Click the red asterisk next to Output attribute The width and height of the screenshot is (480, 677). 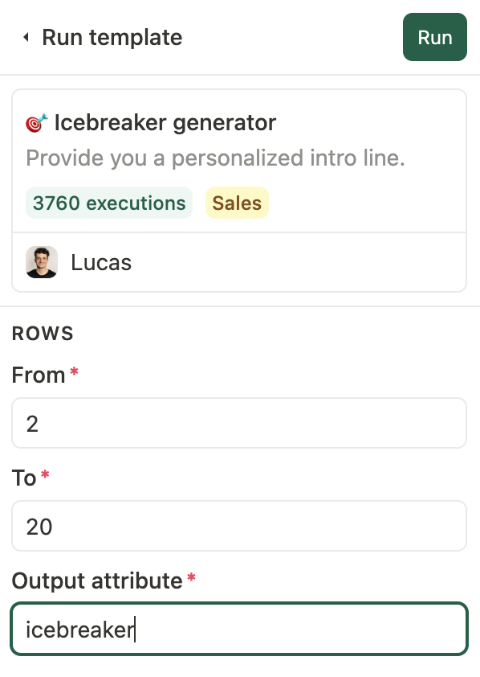point(191,577)
